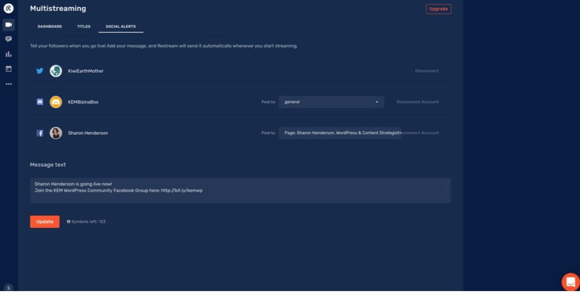
Task: Open the scheduler calendar sidebar icon
Action: (8, 69)
